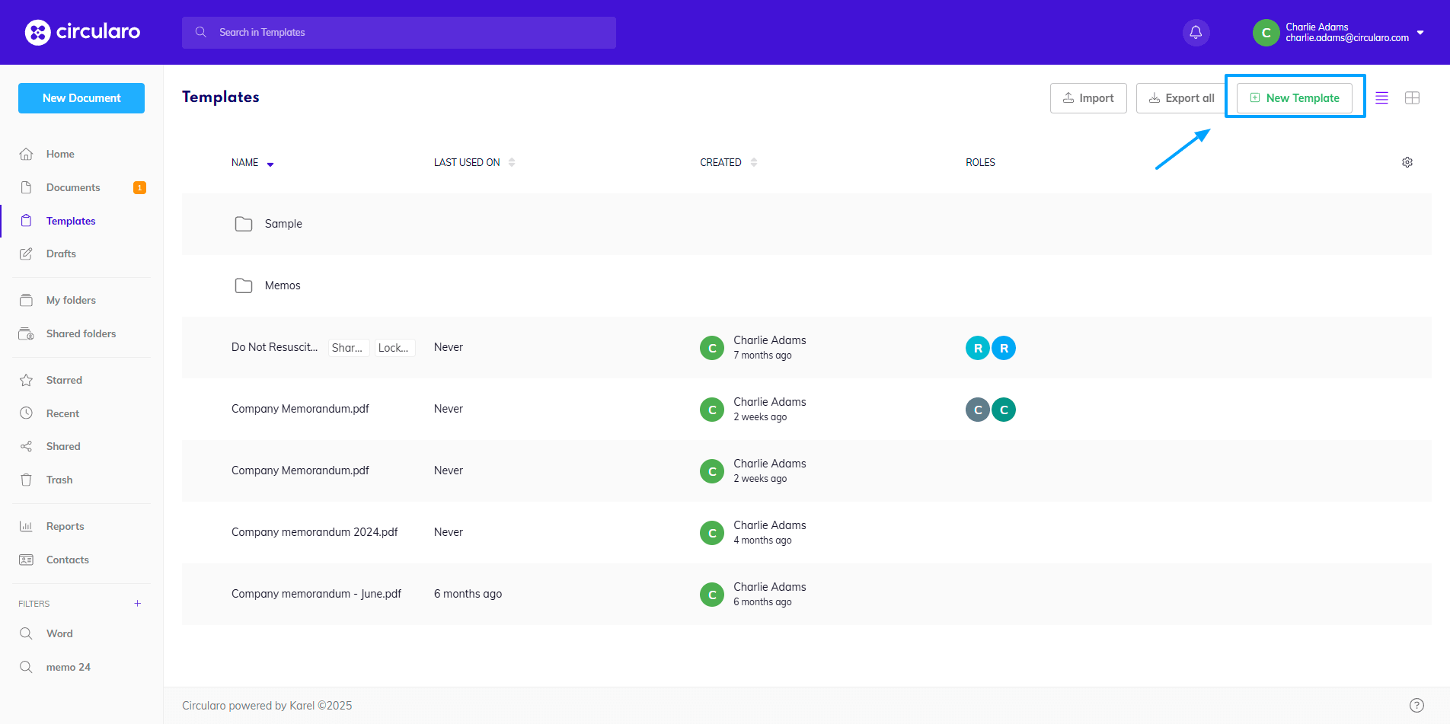The image size is (1450, 724).
Task: Open the Sample folder
Action: coord(283,224)
